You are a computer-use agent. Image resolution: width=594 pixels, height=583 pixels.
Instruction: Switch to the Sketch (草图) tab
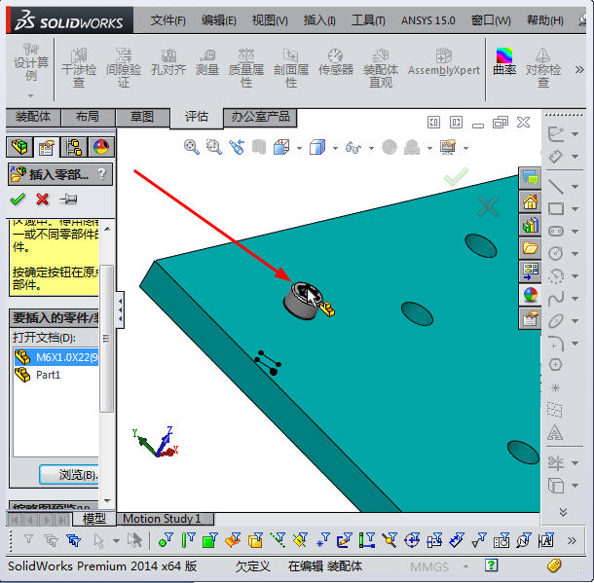click(x=141, y=117)
